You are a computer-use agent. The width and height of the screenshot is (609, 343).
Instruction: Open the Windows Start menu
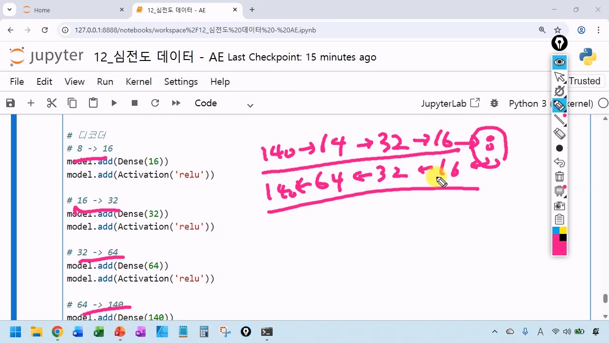(x=15, y=332)
